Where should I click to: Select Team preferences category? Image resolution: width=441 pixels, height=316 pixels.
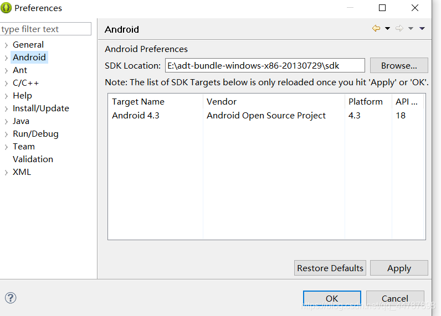pos(24,147)
